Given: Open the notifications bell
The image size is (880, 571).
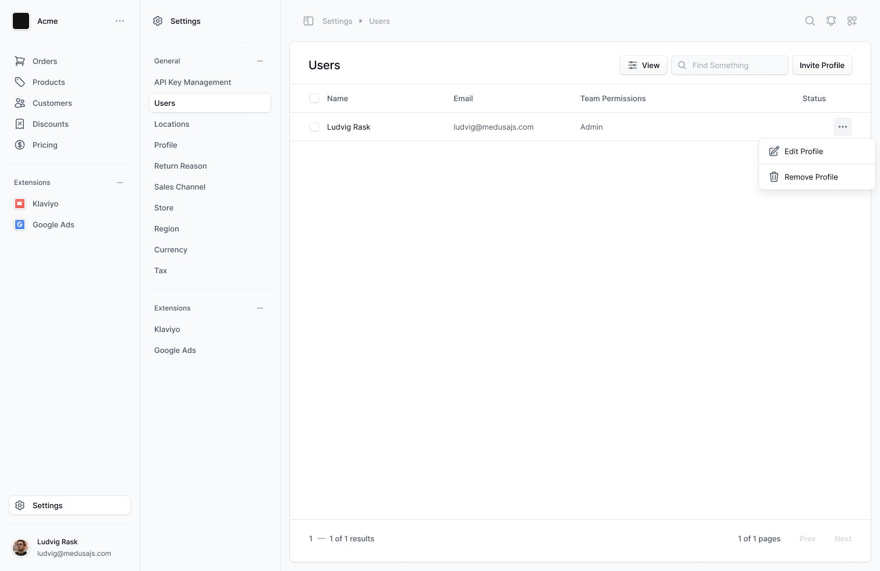Looking at the screenshot, I should tap(831, 21).
